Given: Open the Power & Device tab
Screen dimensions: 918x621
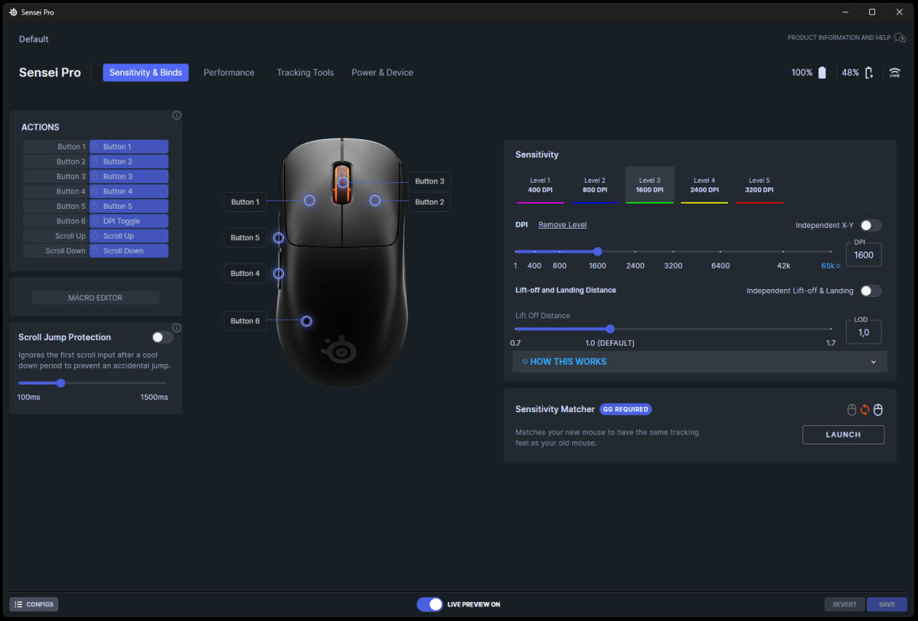Looking at the screenshot, I should [382, 73].
